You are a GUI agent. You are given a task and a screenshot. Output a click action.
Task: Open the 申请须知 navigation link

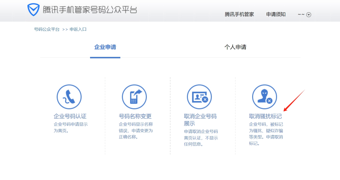point(276,14)
